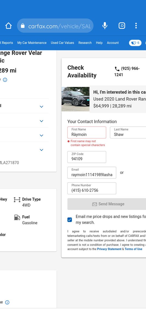Click the ZIP Code field
The width and height of the screenshot is (146, 325).
click(87, 157)
